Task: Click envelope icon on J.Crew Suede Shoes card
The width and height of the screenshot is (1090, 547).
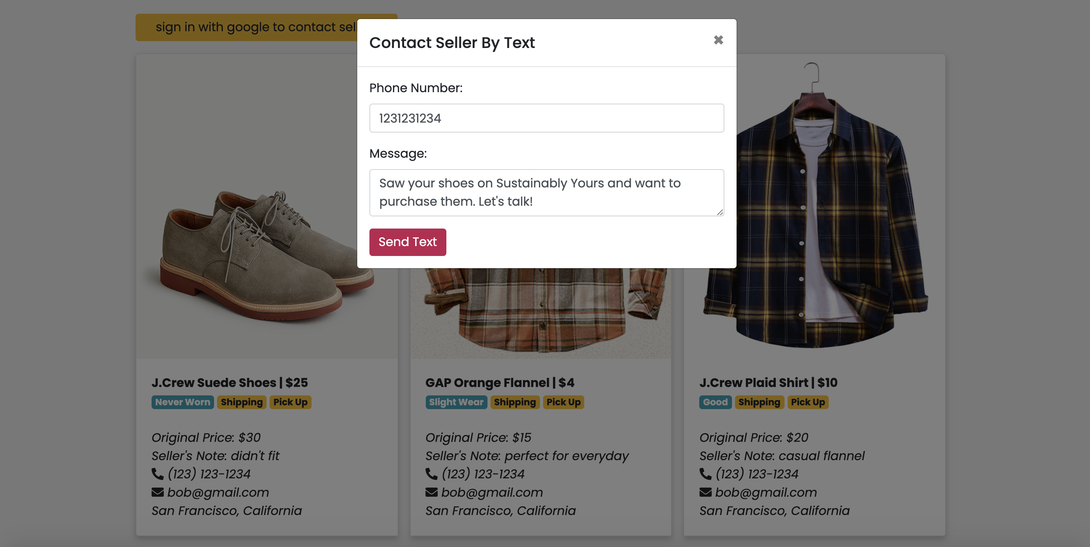Action: coord(157,492)
